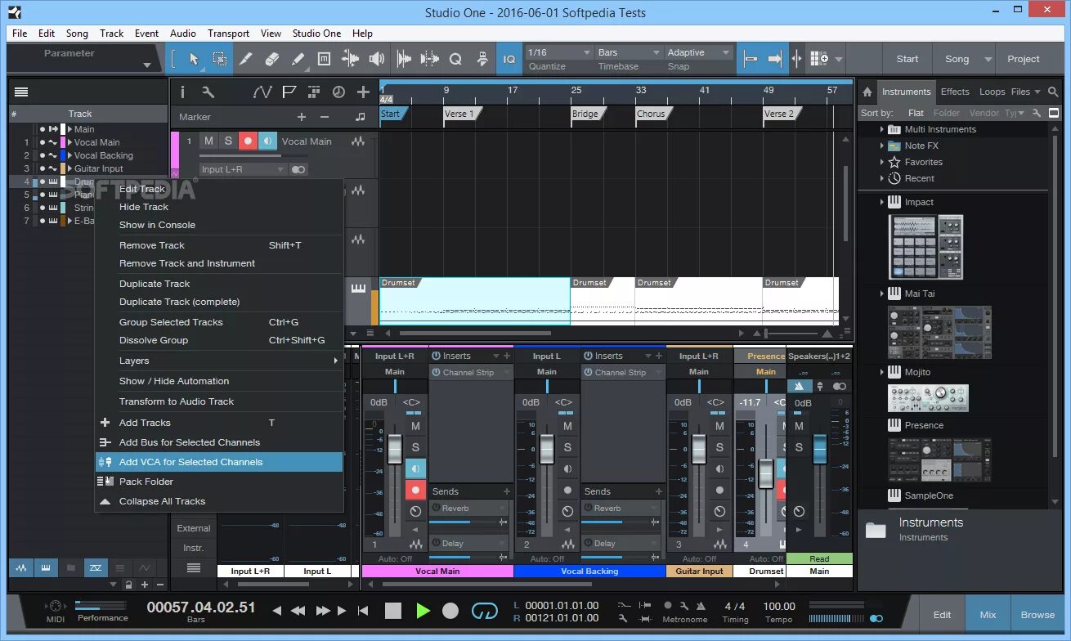Select the Bend tool

pos(350,59)
